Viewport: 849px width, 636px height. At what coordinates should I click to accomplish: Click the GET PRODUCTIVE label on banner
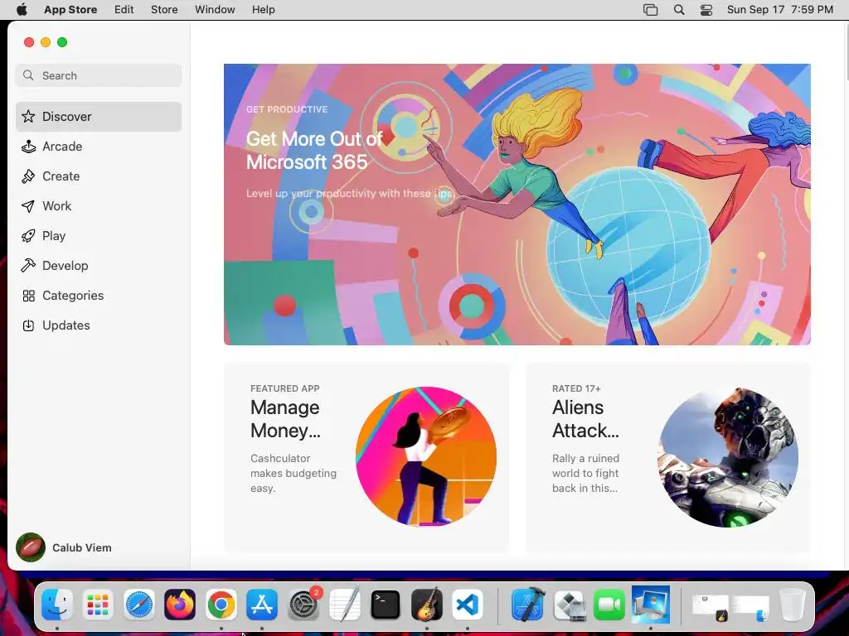287,109
